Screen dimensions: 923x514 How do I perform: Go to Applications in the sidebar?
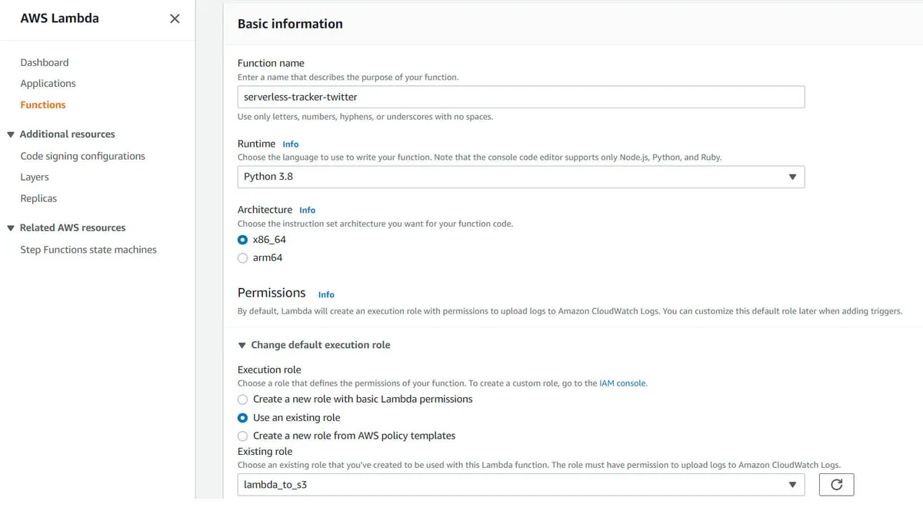48,83
